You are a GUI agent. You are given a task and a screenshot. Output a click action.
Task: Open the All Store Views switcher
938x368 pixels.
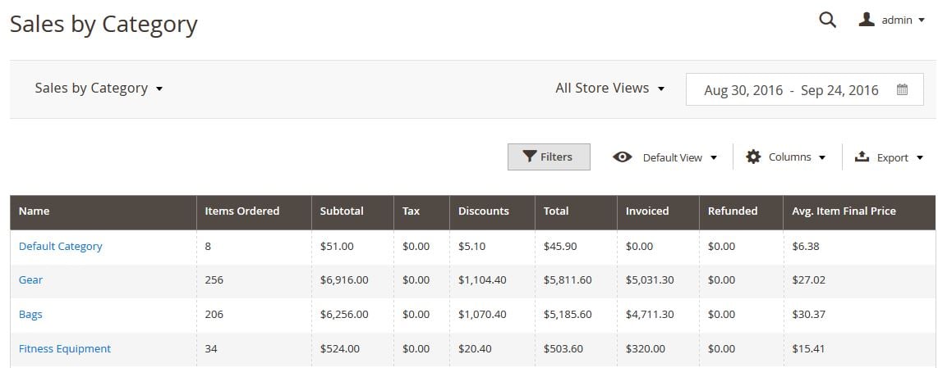[610, 89]
